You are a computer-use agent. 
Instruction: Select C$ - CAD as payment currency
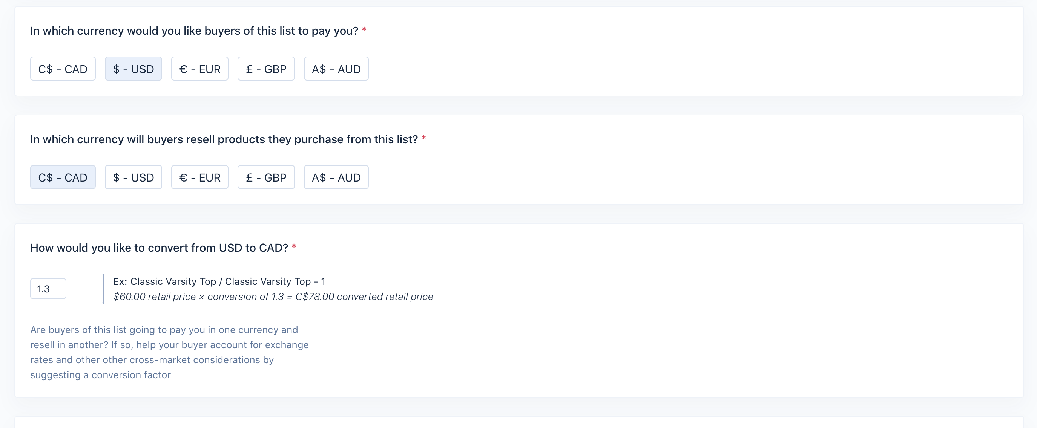[63, 69]
